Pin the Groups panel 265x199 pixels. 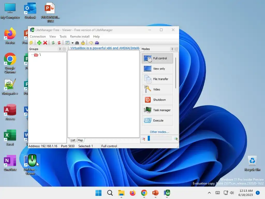(x=60, y=49)
